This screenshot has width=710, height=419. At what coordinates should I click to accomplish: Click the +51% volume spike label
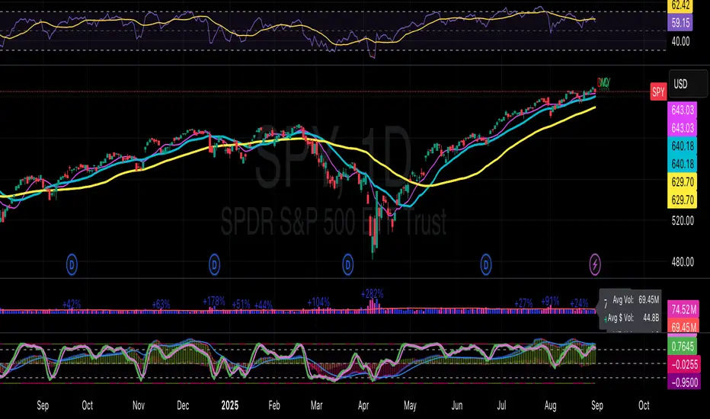click(x=241, y=304)
